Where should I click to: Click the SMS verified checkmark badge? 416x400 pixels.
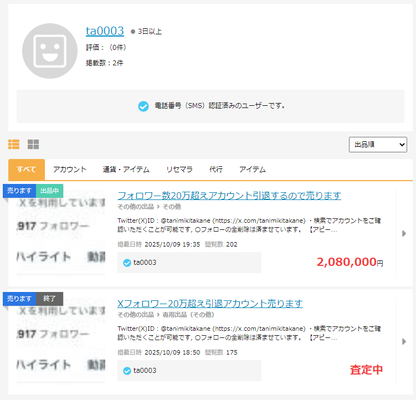coord(143,106)
